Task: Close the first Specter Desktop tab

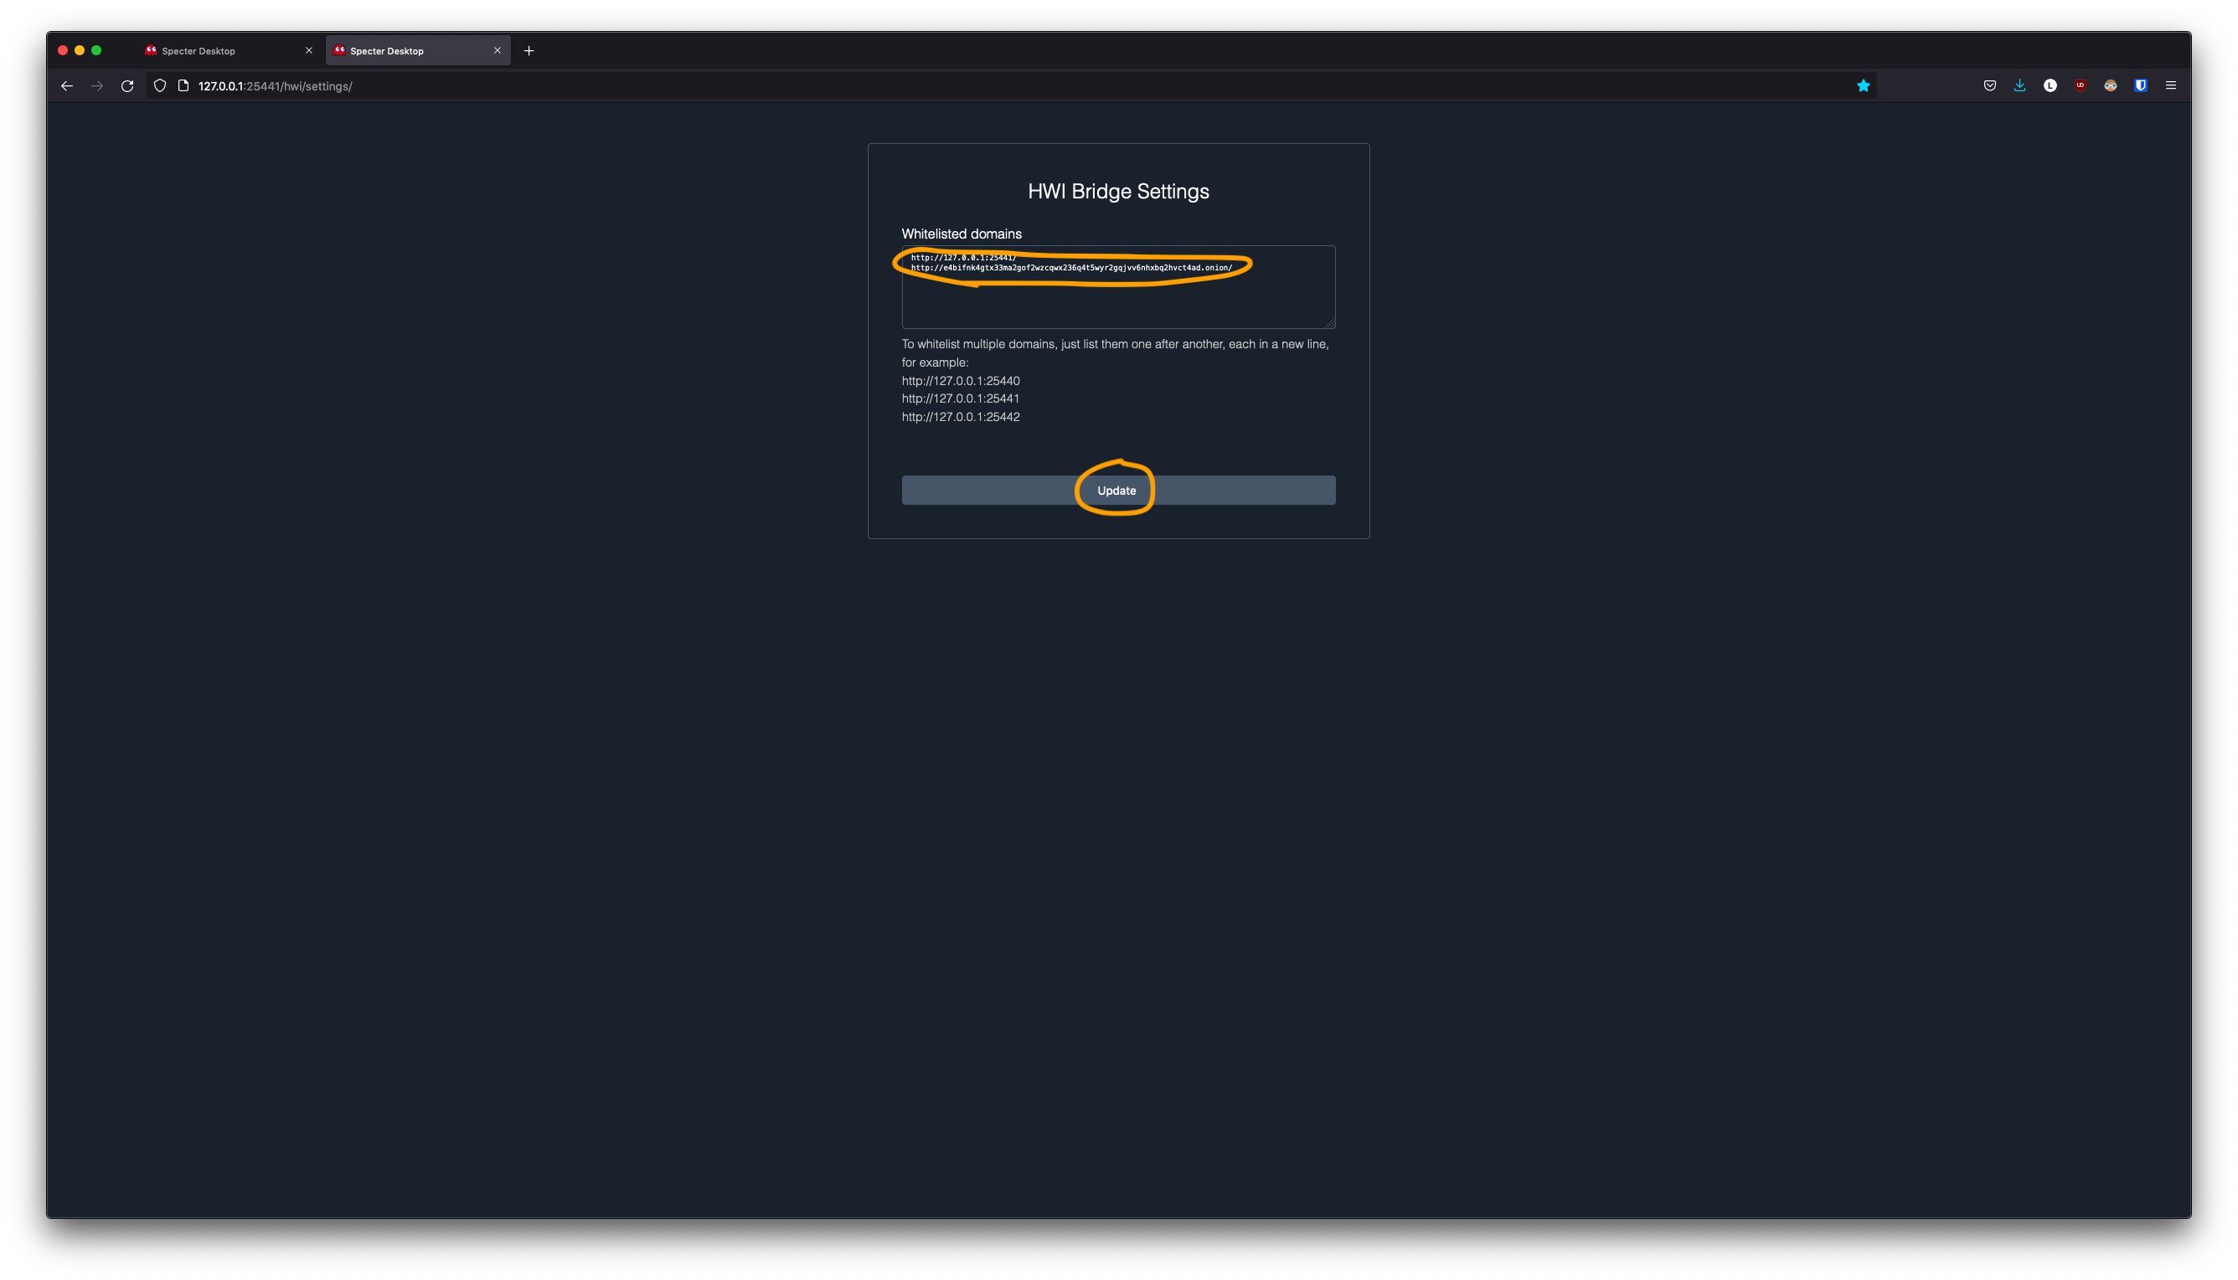Action: tap(309, 51)
